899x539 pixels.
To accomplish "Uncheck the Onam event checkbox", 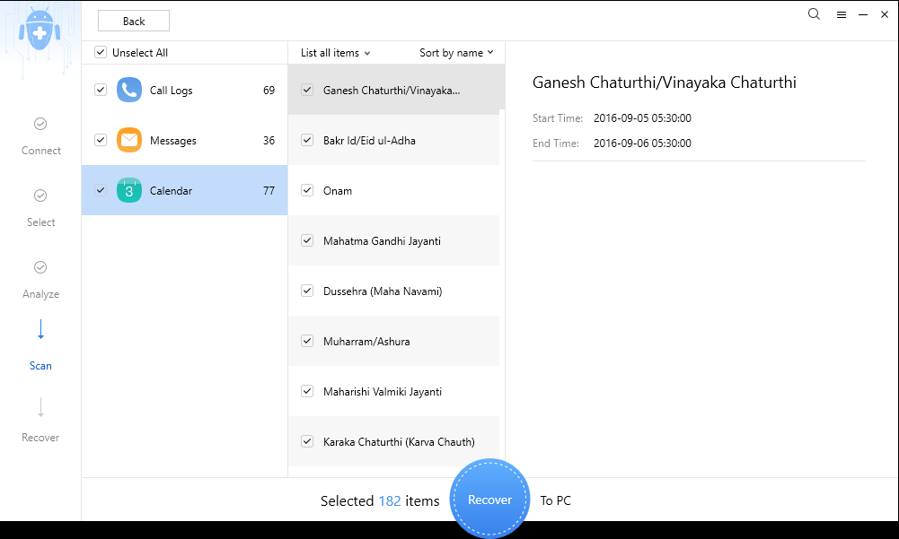I will coord(307,191).
